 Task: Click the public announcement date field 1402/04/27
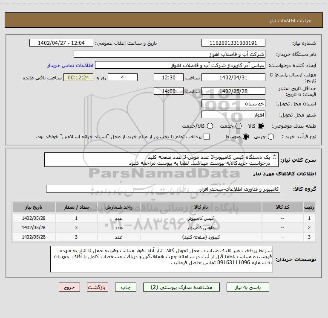(61, 43)
